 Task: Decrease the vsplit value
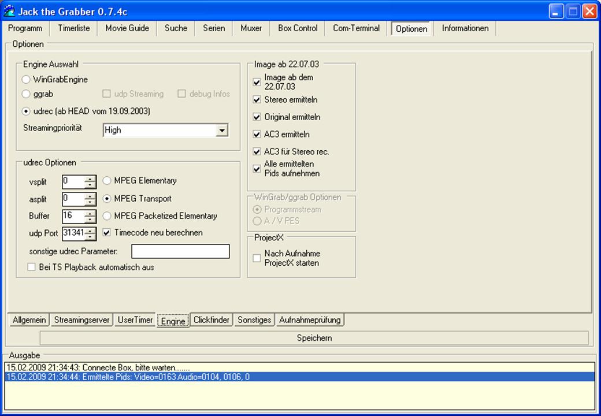tap(90, 185)
